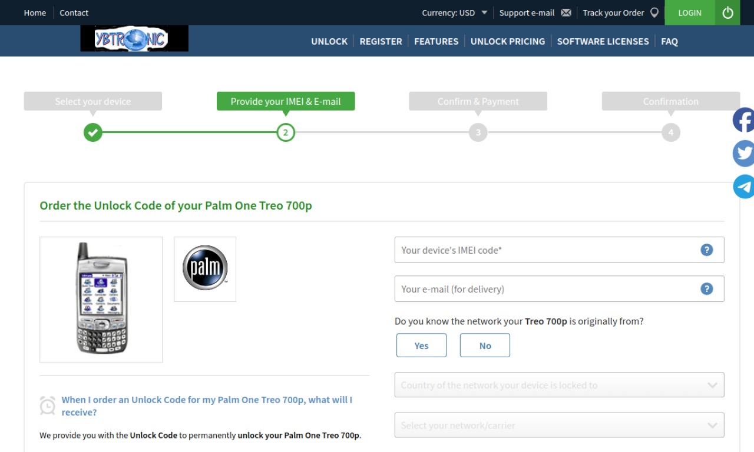
Task: Choose No for knowing the original network
Action: click(x=485, y=345)
